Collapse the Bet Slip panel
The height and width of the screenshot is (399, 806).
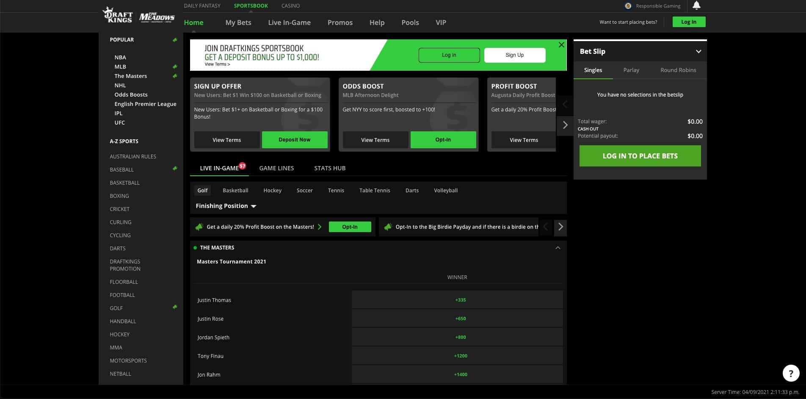pyautogui.click(x=699, y=51)
